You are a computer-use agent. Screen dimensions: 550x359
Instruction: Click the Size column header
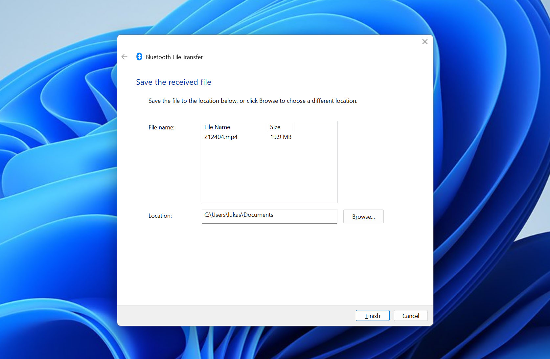click(275, 127)
